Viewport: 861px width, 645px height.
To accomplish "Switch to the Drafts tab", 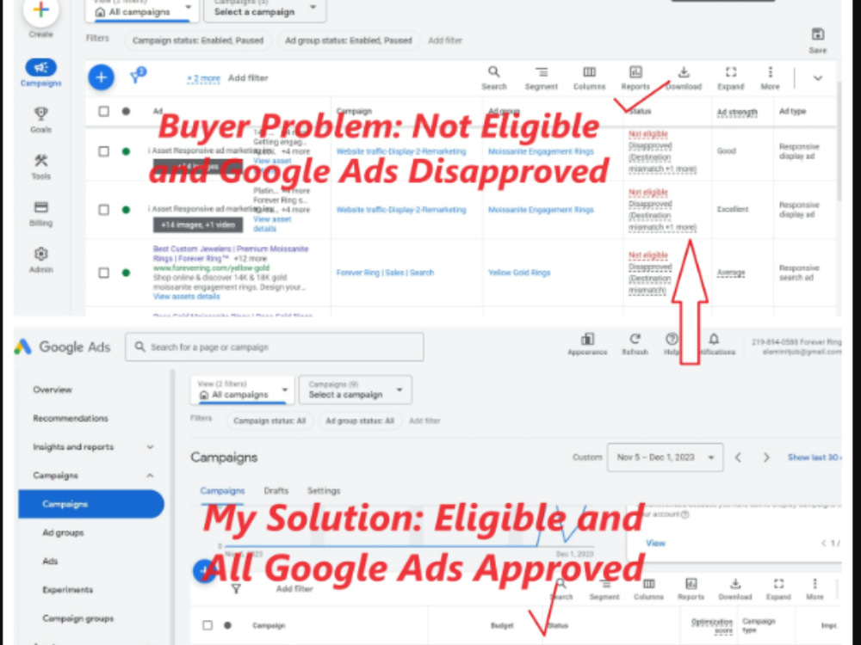I will 276,490.
